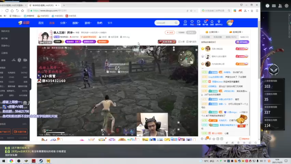Open the settings gear in background window
Screen dimensions: 291x164
pos(287,6)
